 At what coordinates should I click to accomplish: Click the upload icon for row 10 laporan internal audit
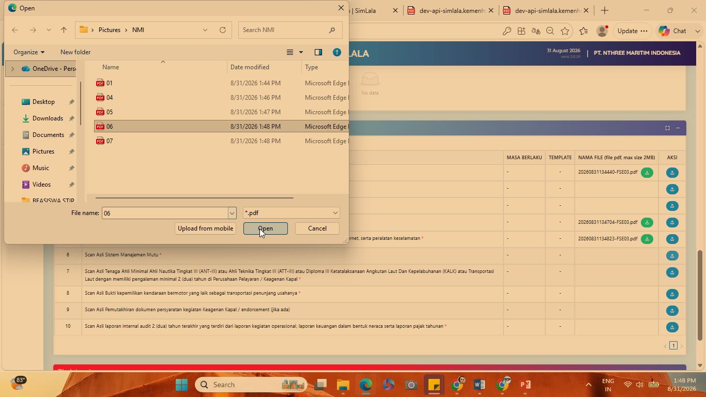(x=672, y=327)
